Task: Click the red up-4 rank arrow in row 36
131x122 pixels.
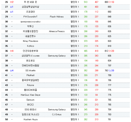Action: (12, 51)
